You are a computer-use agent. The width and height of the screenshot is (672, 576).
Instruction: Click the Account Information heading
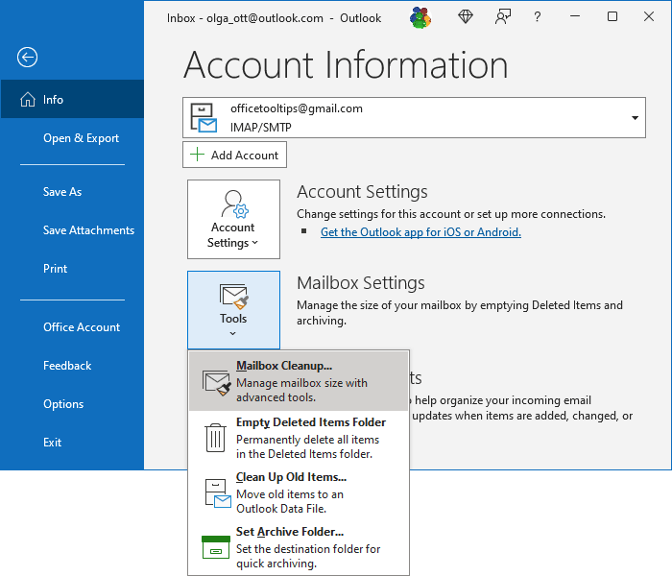point(346,64)
